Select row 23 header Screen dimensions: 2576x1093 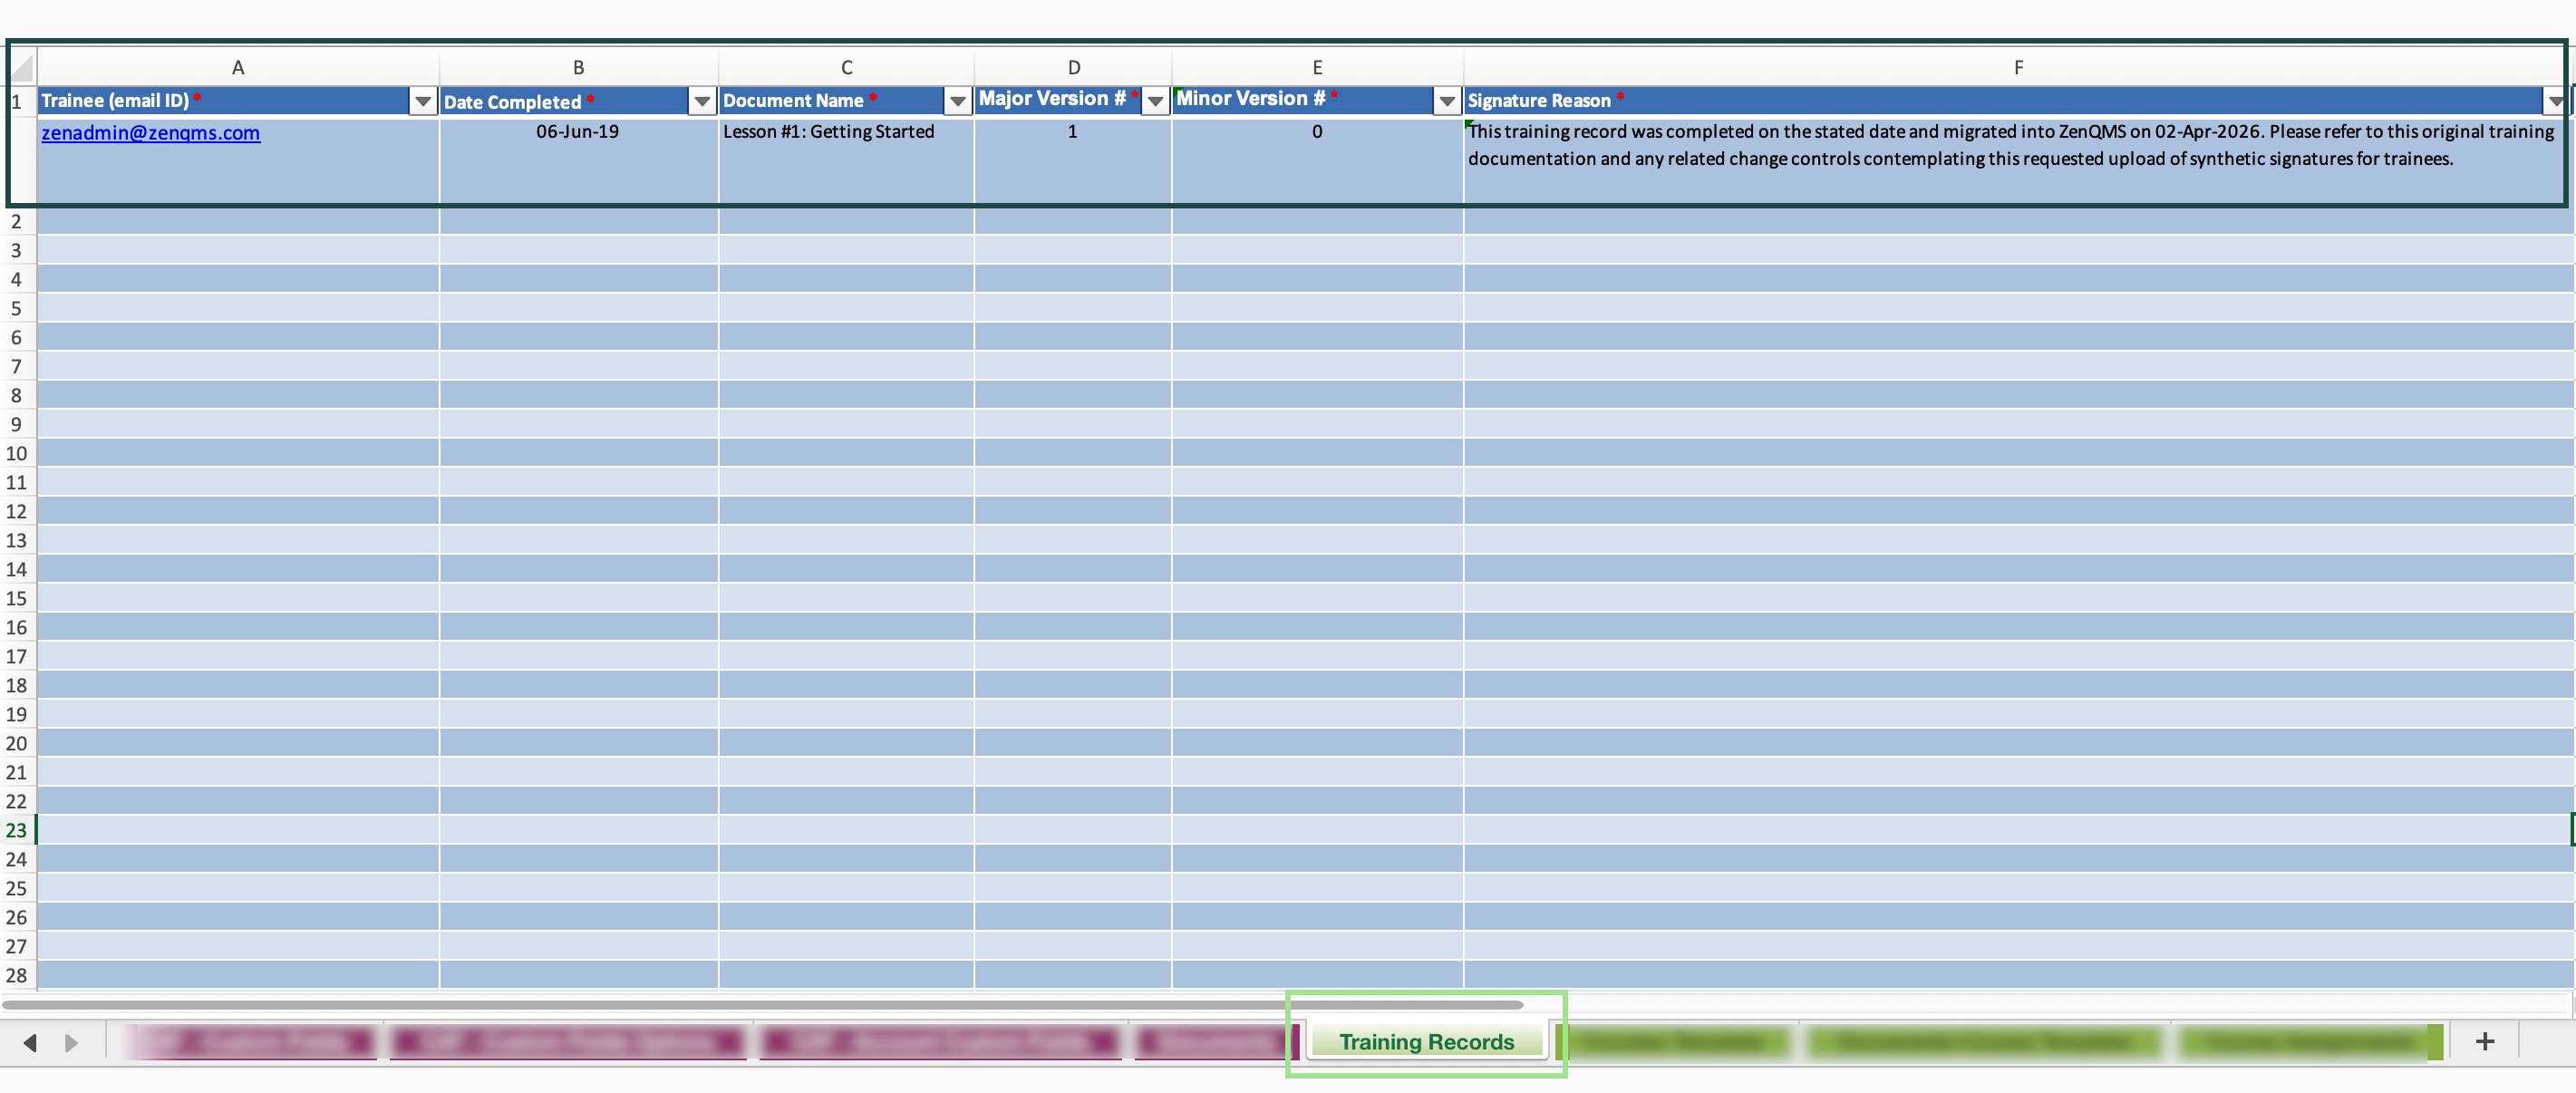[x=17, y=830]
